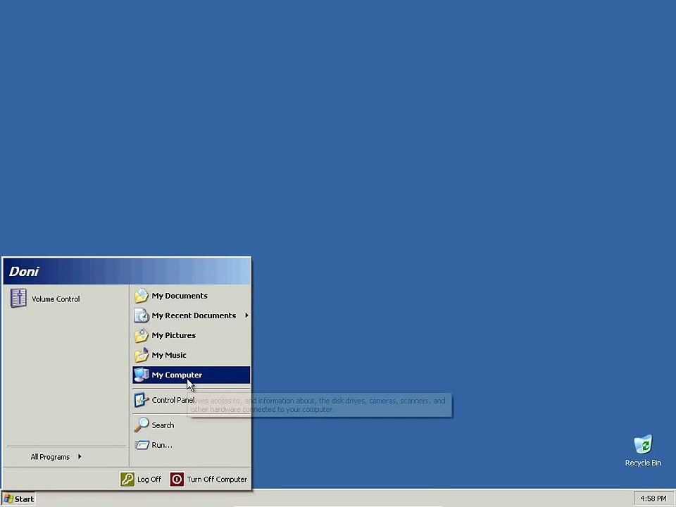Screen dimensions: 676x507
Task: Select the My Documents menu label
Action: point(180,296)
